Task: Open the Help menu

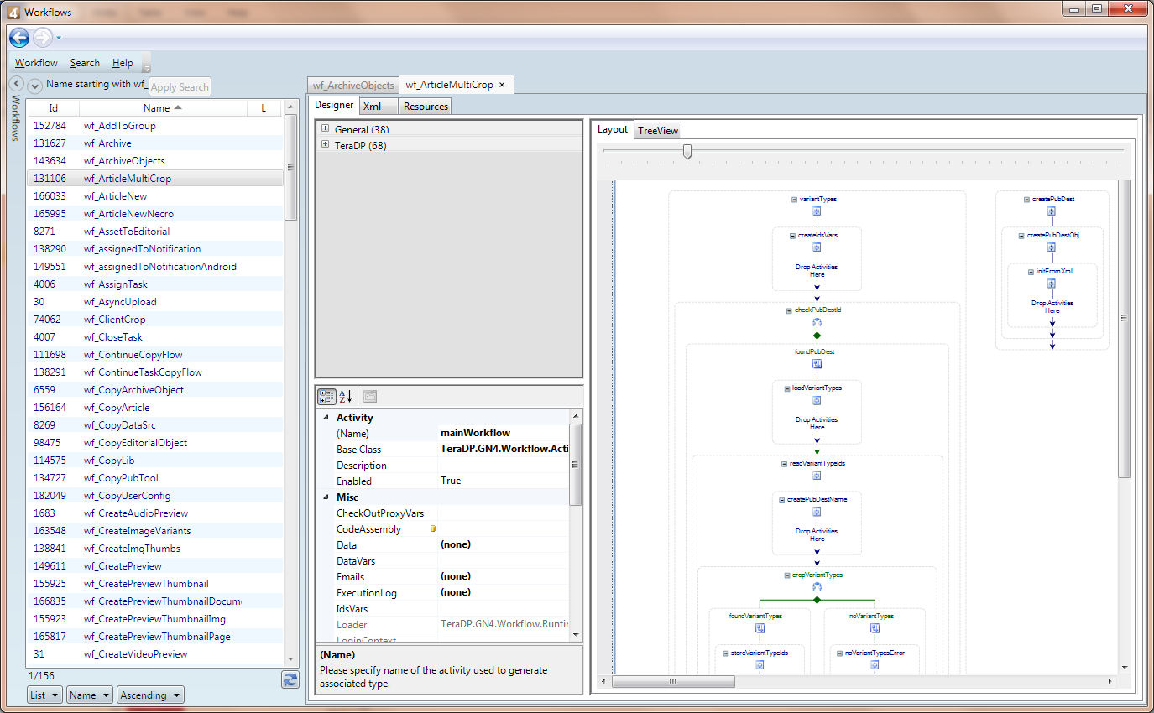Action: (123, 63)
